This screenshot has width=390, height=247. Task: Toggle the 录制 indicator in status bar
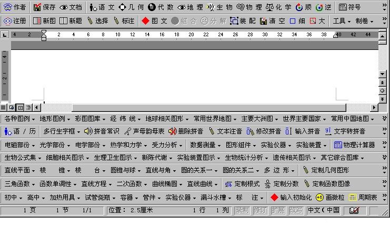click(243, 210)
